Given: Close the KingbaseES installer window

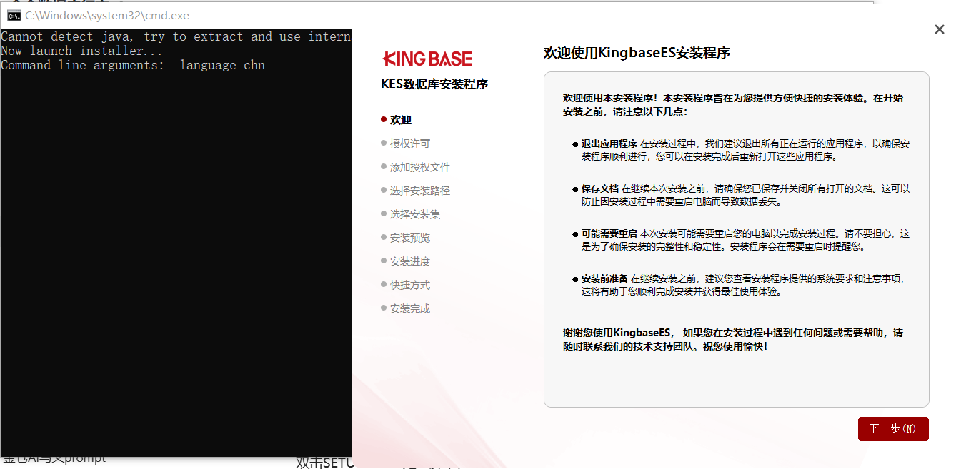Looking at the screenshot, I should [940, 29].
